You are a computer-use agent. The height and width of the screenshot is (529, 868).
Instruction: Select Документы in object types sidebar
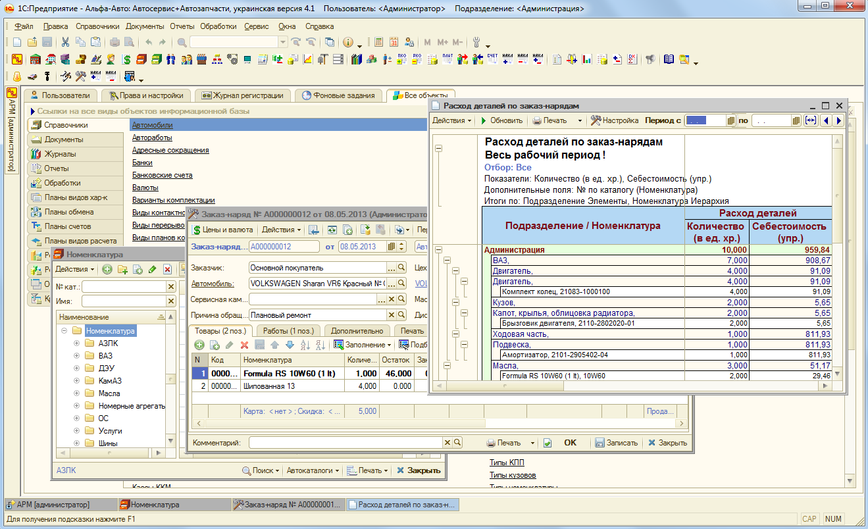point(76,139)
